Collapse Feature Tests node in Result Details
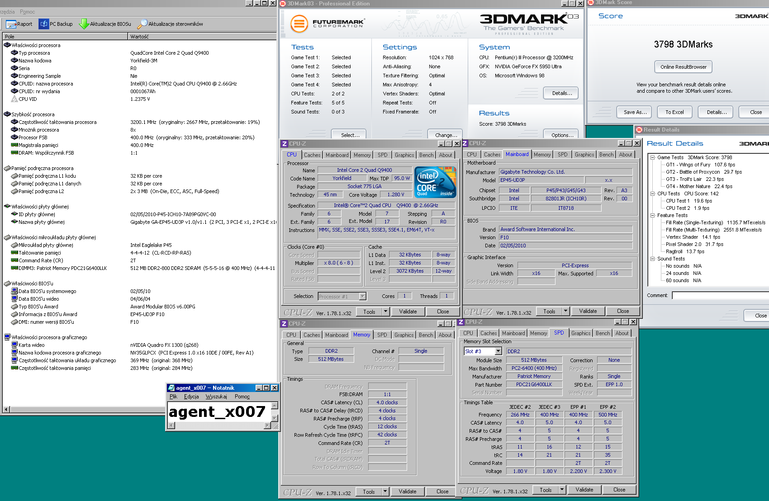This screenshot has width=769, height=501. 653,215
